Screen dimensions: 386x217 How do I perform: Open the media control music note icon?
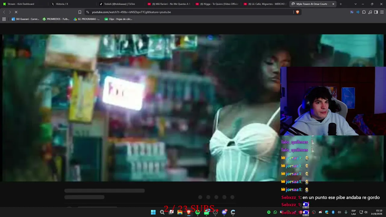(370, 12)
